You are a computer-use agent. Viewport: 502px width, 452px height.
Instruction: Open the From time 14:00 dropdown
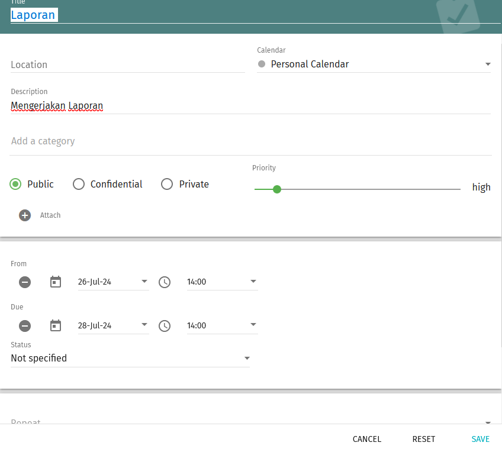tap(222, 282)
